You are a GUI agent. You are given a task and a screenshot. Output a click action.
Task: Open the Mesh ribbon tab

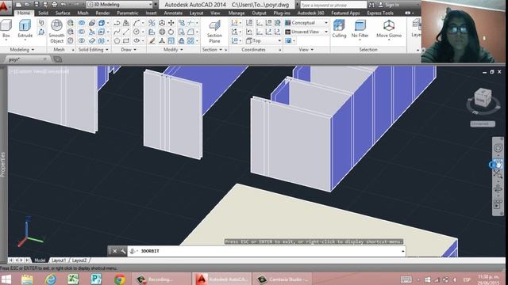[83, 13]
